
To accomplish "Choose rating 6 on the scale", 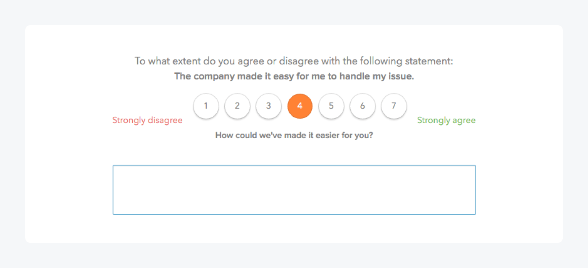I will pyautogui.click(x=362, y=106).
